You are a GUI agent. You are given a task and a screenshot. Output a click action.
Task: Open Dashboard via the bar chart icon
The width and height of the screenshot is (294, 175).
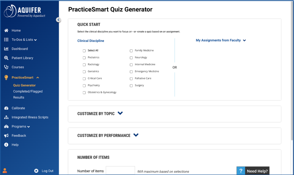tap(6, 49)
